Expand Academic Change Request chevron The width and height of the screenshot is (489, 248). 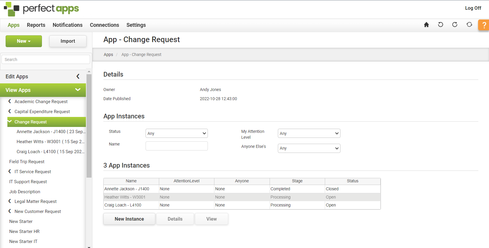tap(10, 101)
